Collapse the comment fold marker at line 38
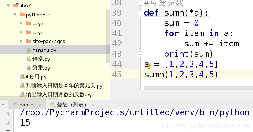The height and width of the screenshot is (132, 253). (x=140, y=3)
